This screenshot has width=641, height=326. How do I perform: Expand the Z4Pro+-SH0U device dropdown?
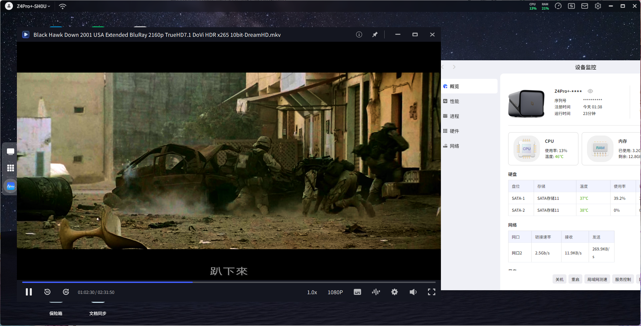tap(33, 6)
